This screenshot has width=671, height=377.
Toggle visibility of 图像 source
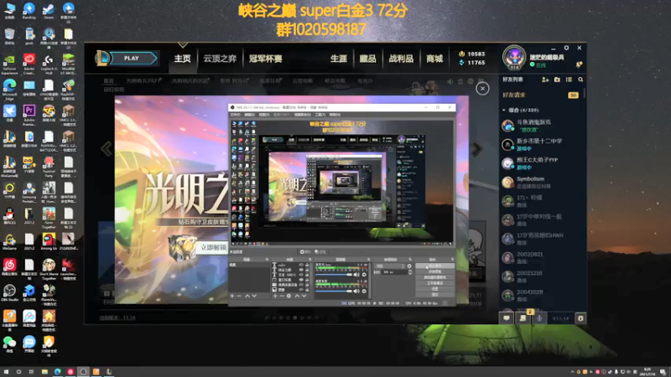coord(301,290)
